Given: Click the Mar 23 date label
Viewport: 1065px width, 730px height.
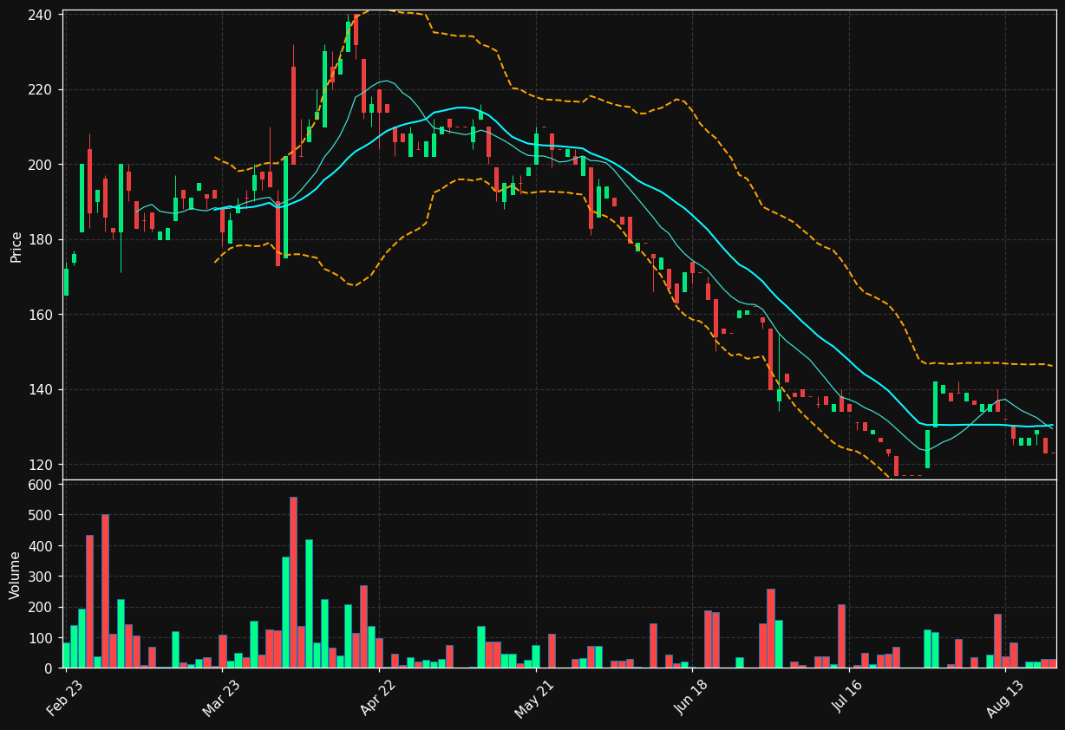Looking at the screenshot, I should tap(222, 699).
